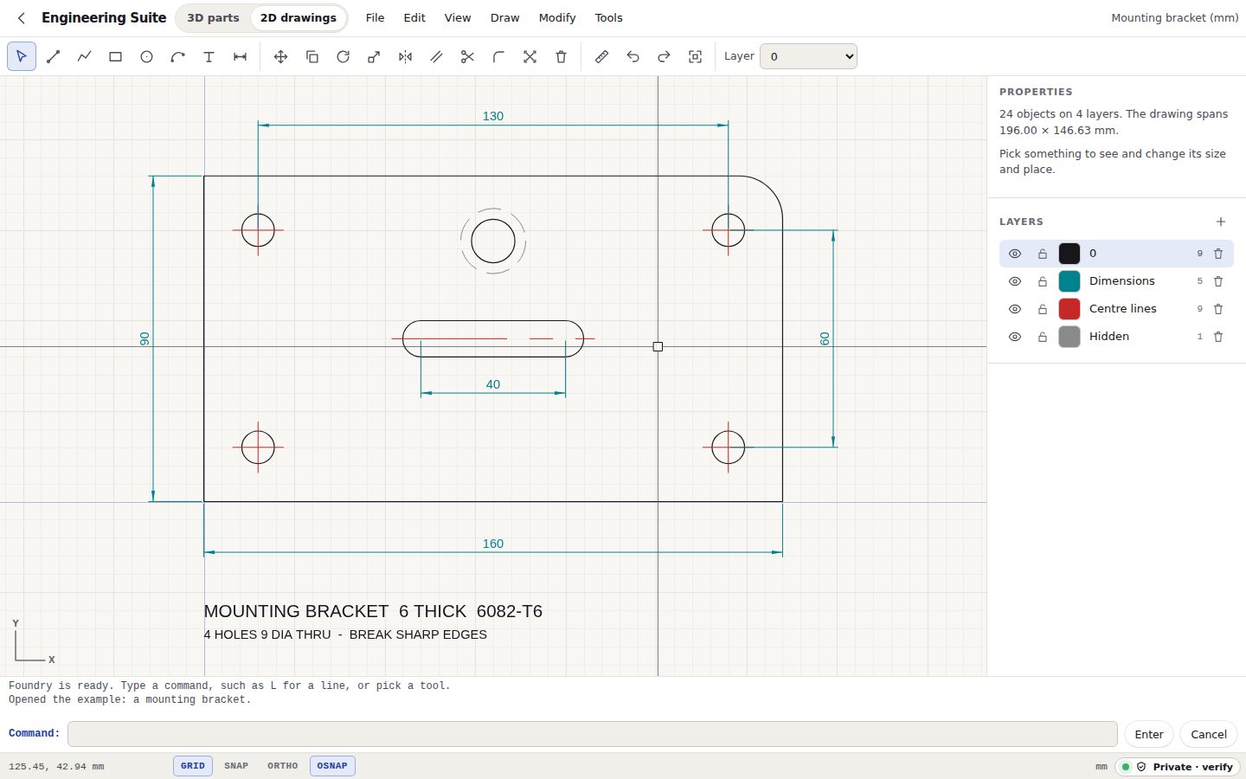This screenshot has height=779, width=1246.
Task: Lock the Centre lines layer
Action: click(x=1043, y=309)
